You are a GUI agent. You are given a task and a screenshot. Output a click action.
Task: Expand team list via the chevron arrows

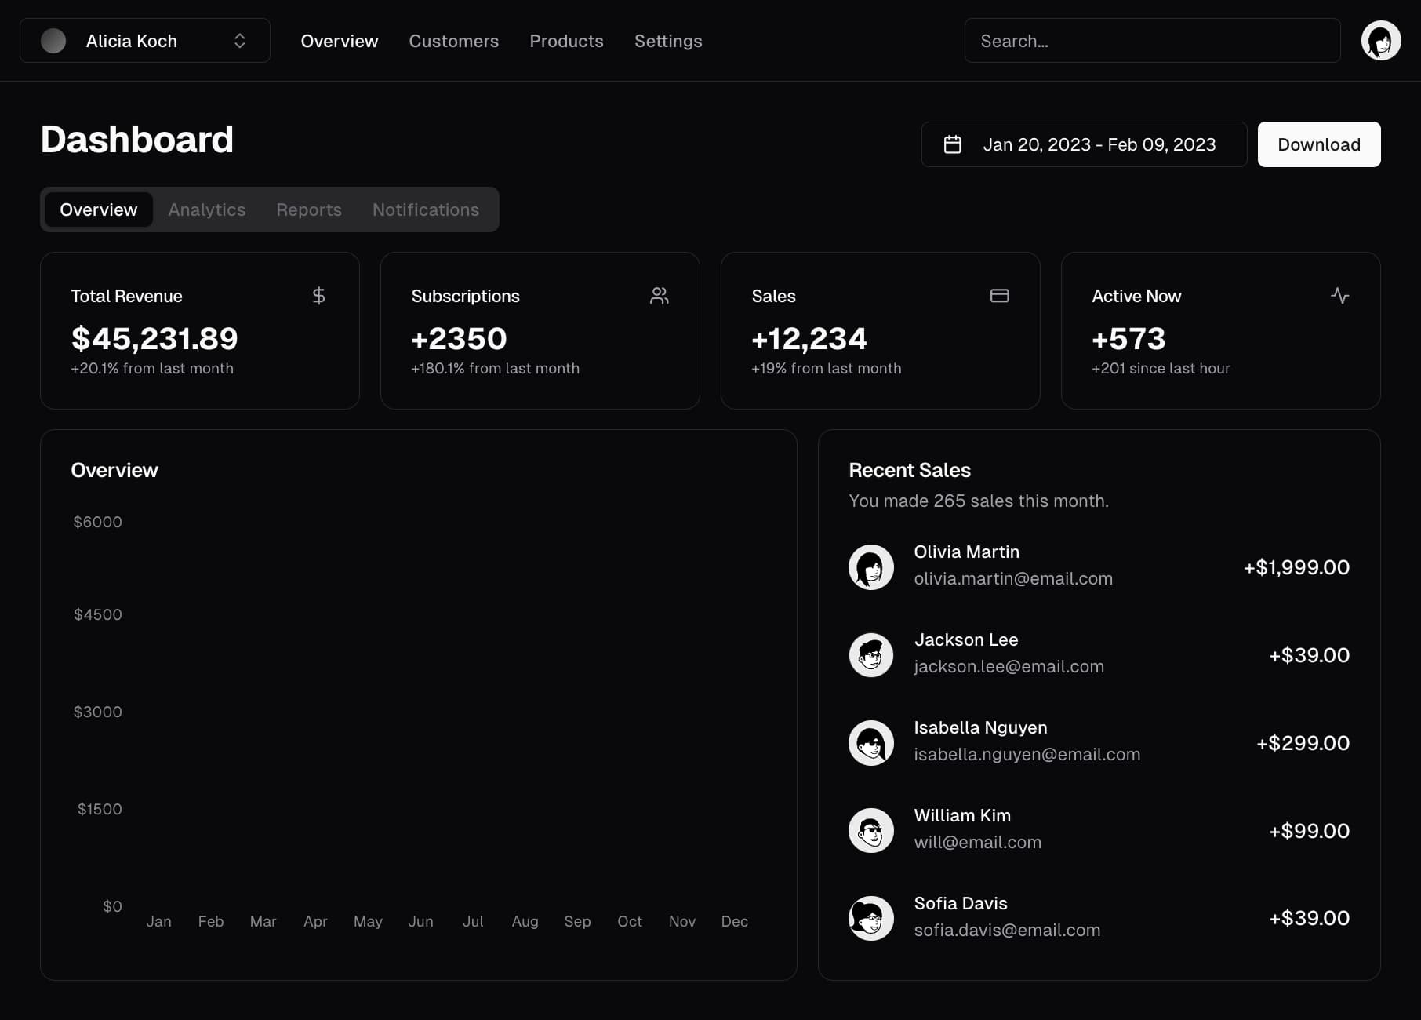(240, 41)
